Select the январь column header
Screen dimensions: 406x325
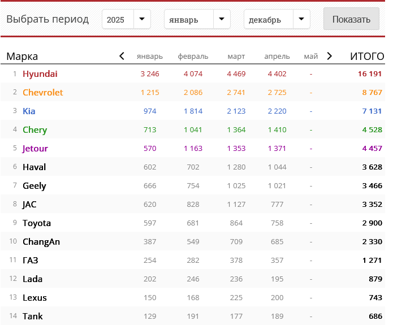click(x=150, y=57)
